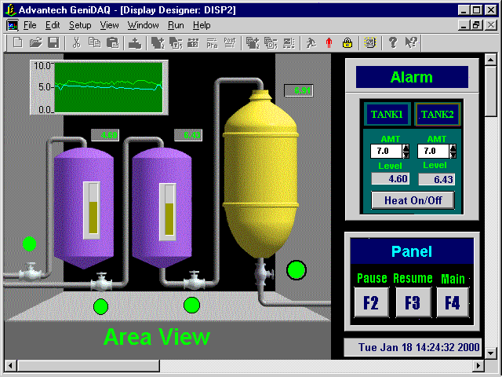Open the Setup menu
This screenshot has width=502, height=377.
pos(80,25)
